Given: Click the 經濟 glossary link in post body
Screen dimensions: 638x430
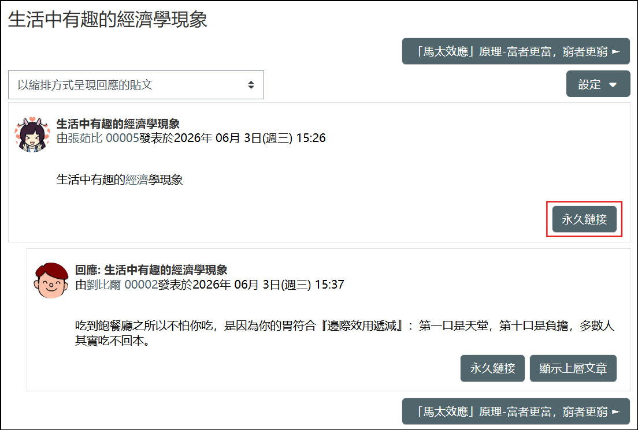Looking at the screenshot, I should (x=136, y=180).
